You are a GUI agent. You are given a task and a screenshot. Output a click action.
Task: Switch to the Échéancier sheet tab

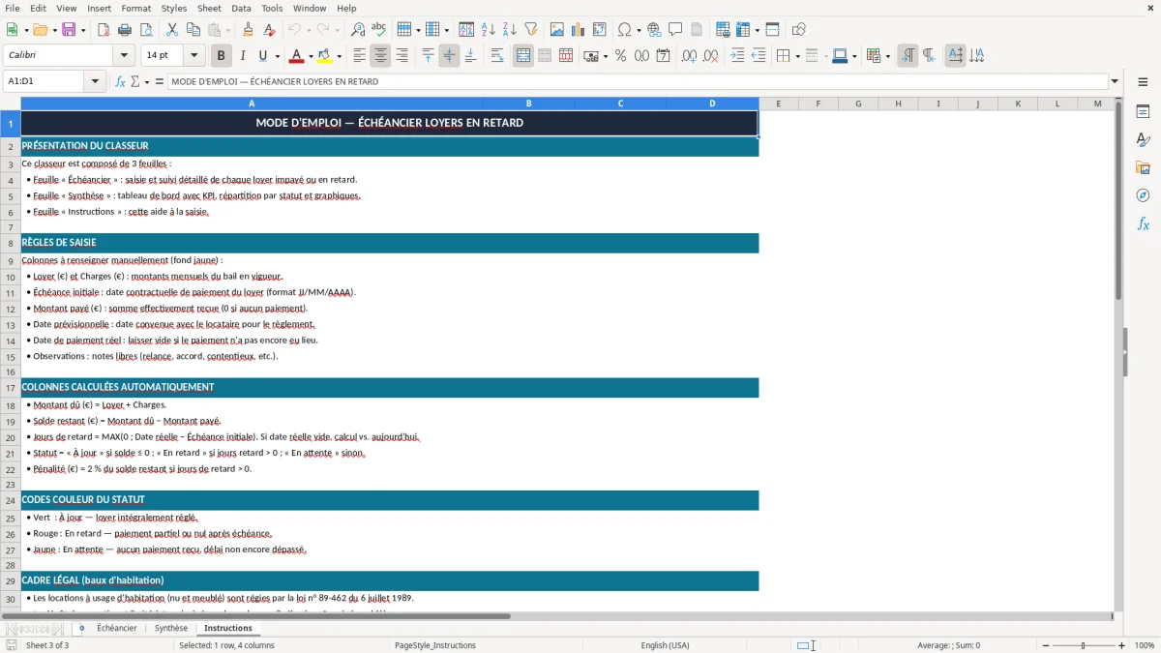(x=116, y=628)
